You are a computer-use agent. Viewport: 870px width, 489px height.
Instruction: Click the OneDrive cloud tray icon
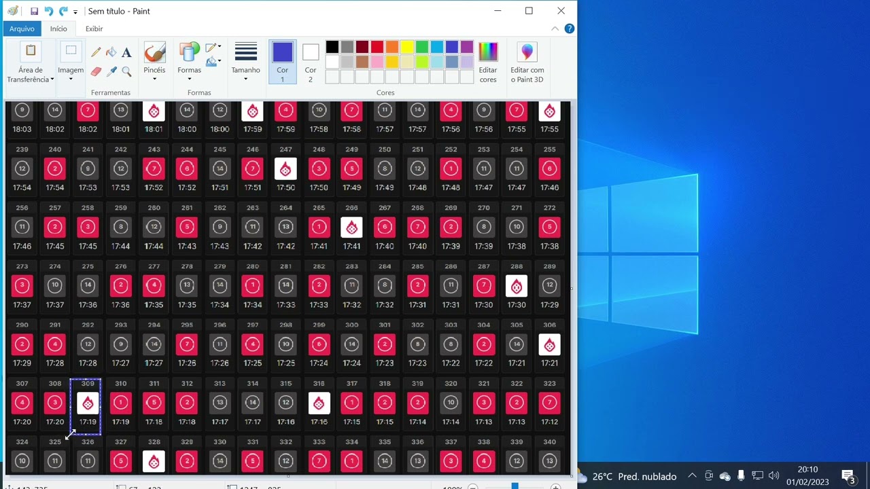coord(725,476)
